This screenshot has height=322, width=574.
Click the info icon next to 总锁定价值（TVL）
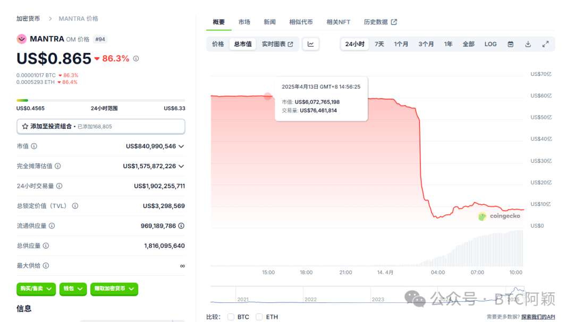click(x=75, y=206)
